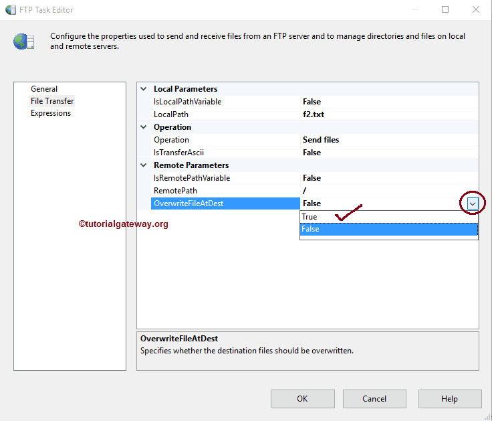The image size is (492, 421).
Task: Open the General page
Action: coord(44,89)
